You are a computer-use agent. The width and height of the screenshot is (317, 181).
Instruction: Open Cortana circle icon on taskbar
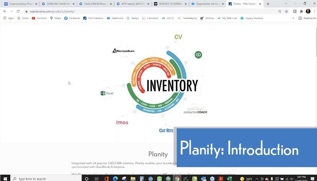click(86, 179)
